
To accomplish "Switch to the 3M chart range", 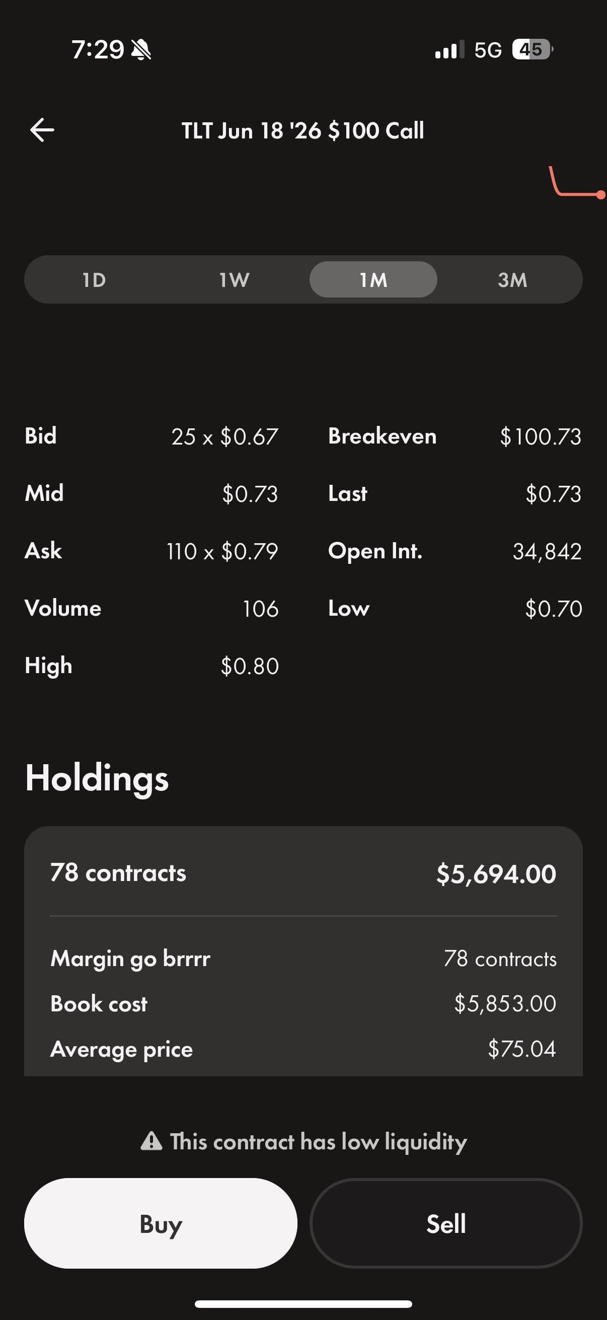I will [x=512, y=280].
